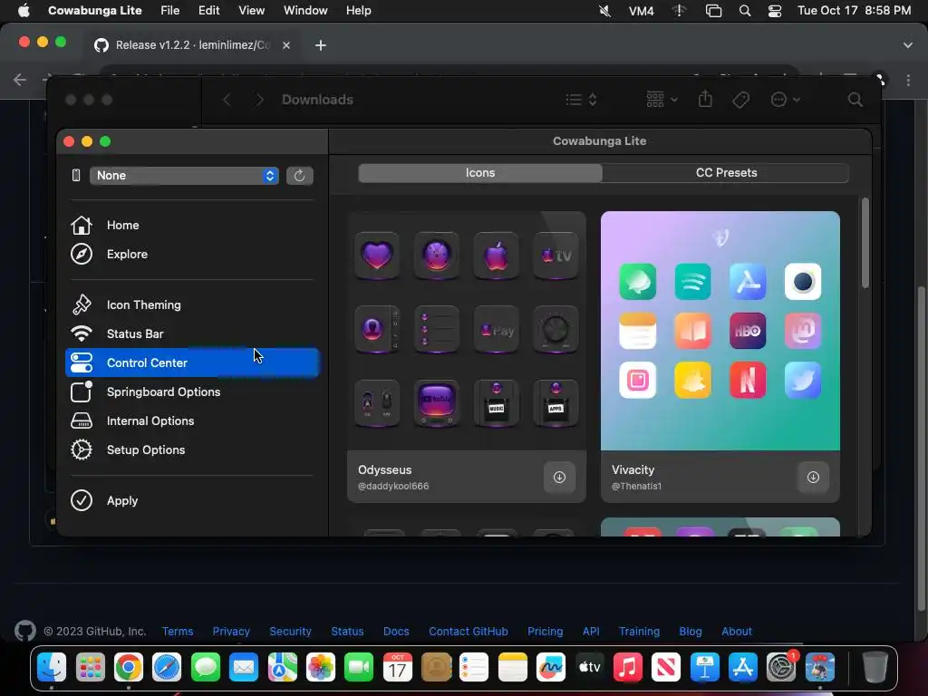928x696 pixels.
Task: Open Setup Options
Action: (192, 449)
